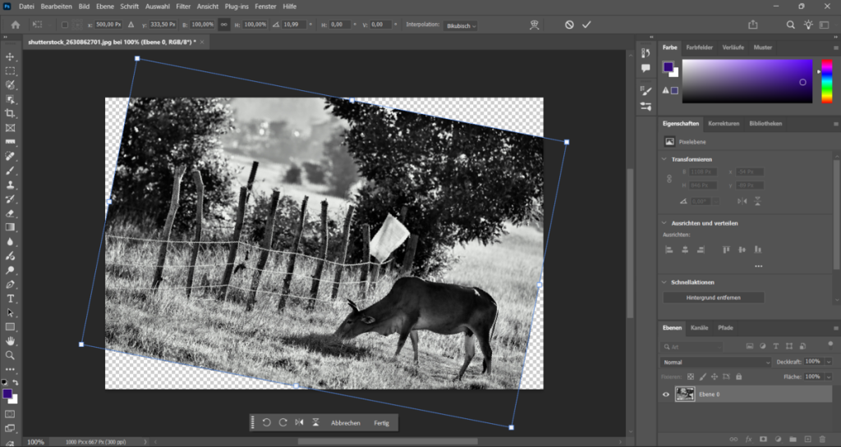The width and height of the screenshot is (841, 447).
Task: Toggle visibility eye of Ebene 0
Action: [666, 395]
